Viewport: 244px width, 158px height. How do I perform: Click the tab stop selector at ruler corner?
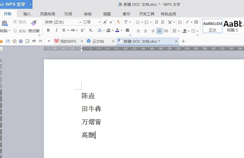point(1,49)
